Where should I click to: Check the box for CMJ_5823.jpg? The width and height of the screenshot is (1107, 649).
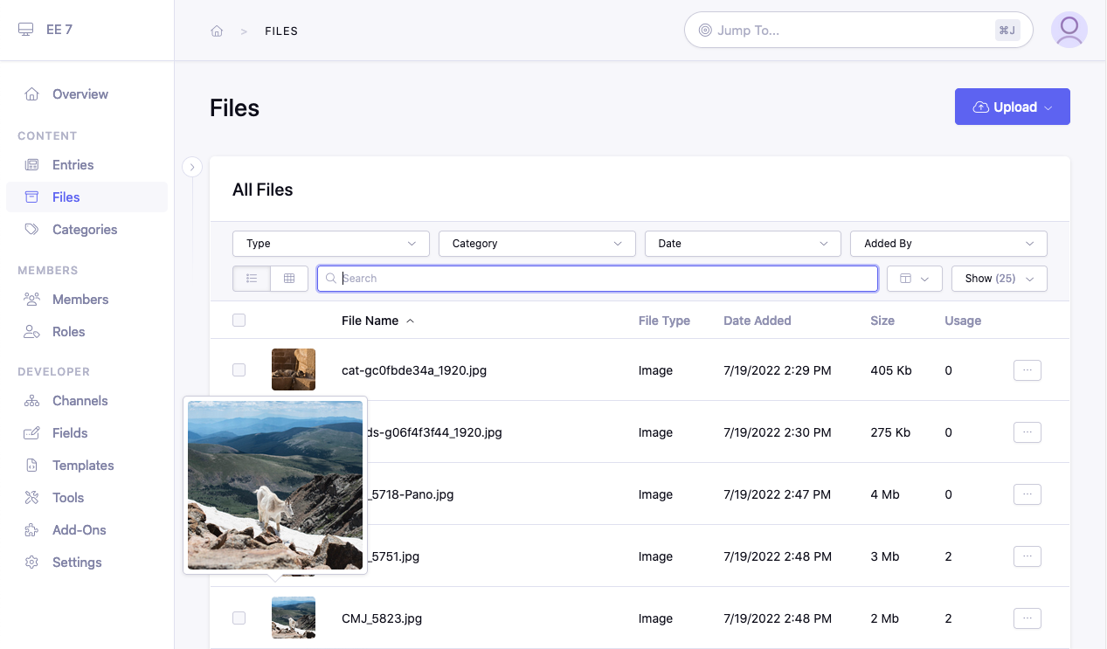click(x=239, y=618)
